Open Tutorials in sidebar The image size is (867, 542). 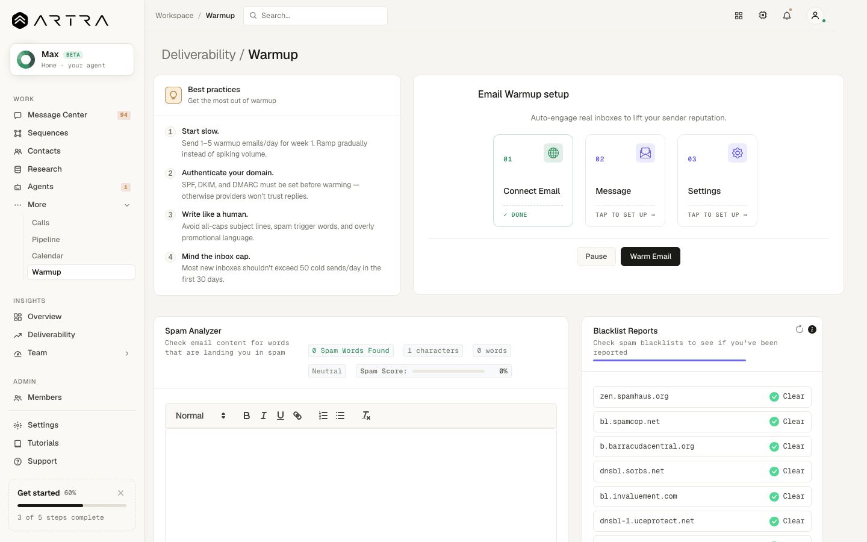pyautogui.click(x=72, y=443)
